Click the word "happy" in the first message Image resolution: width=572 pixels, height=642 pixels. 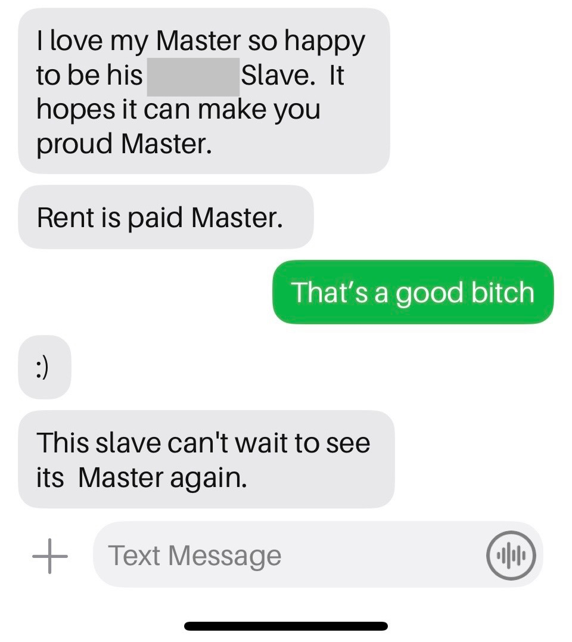point(324,41)
